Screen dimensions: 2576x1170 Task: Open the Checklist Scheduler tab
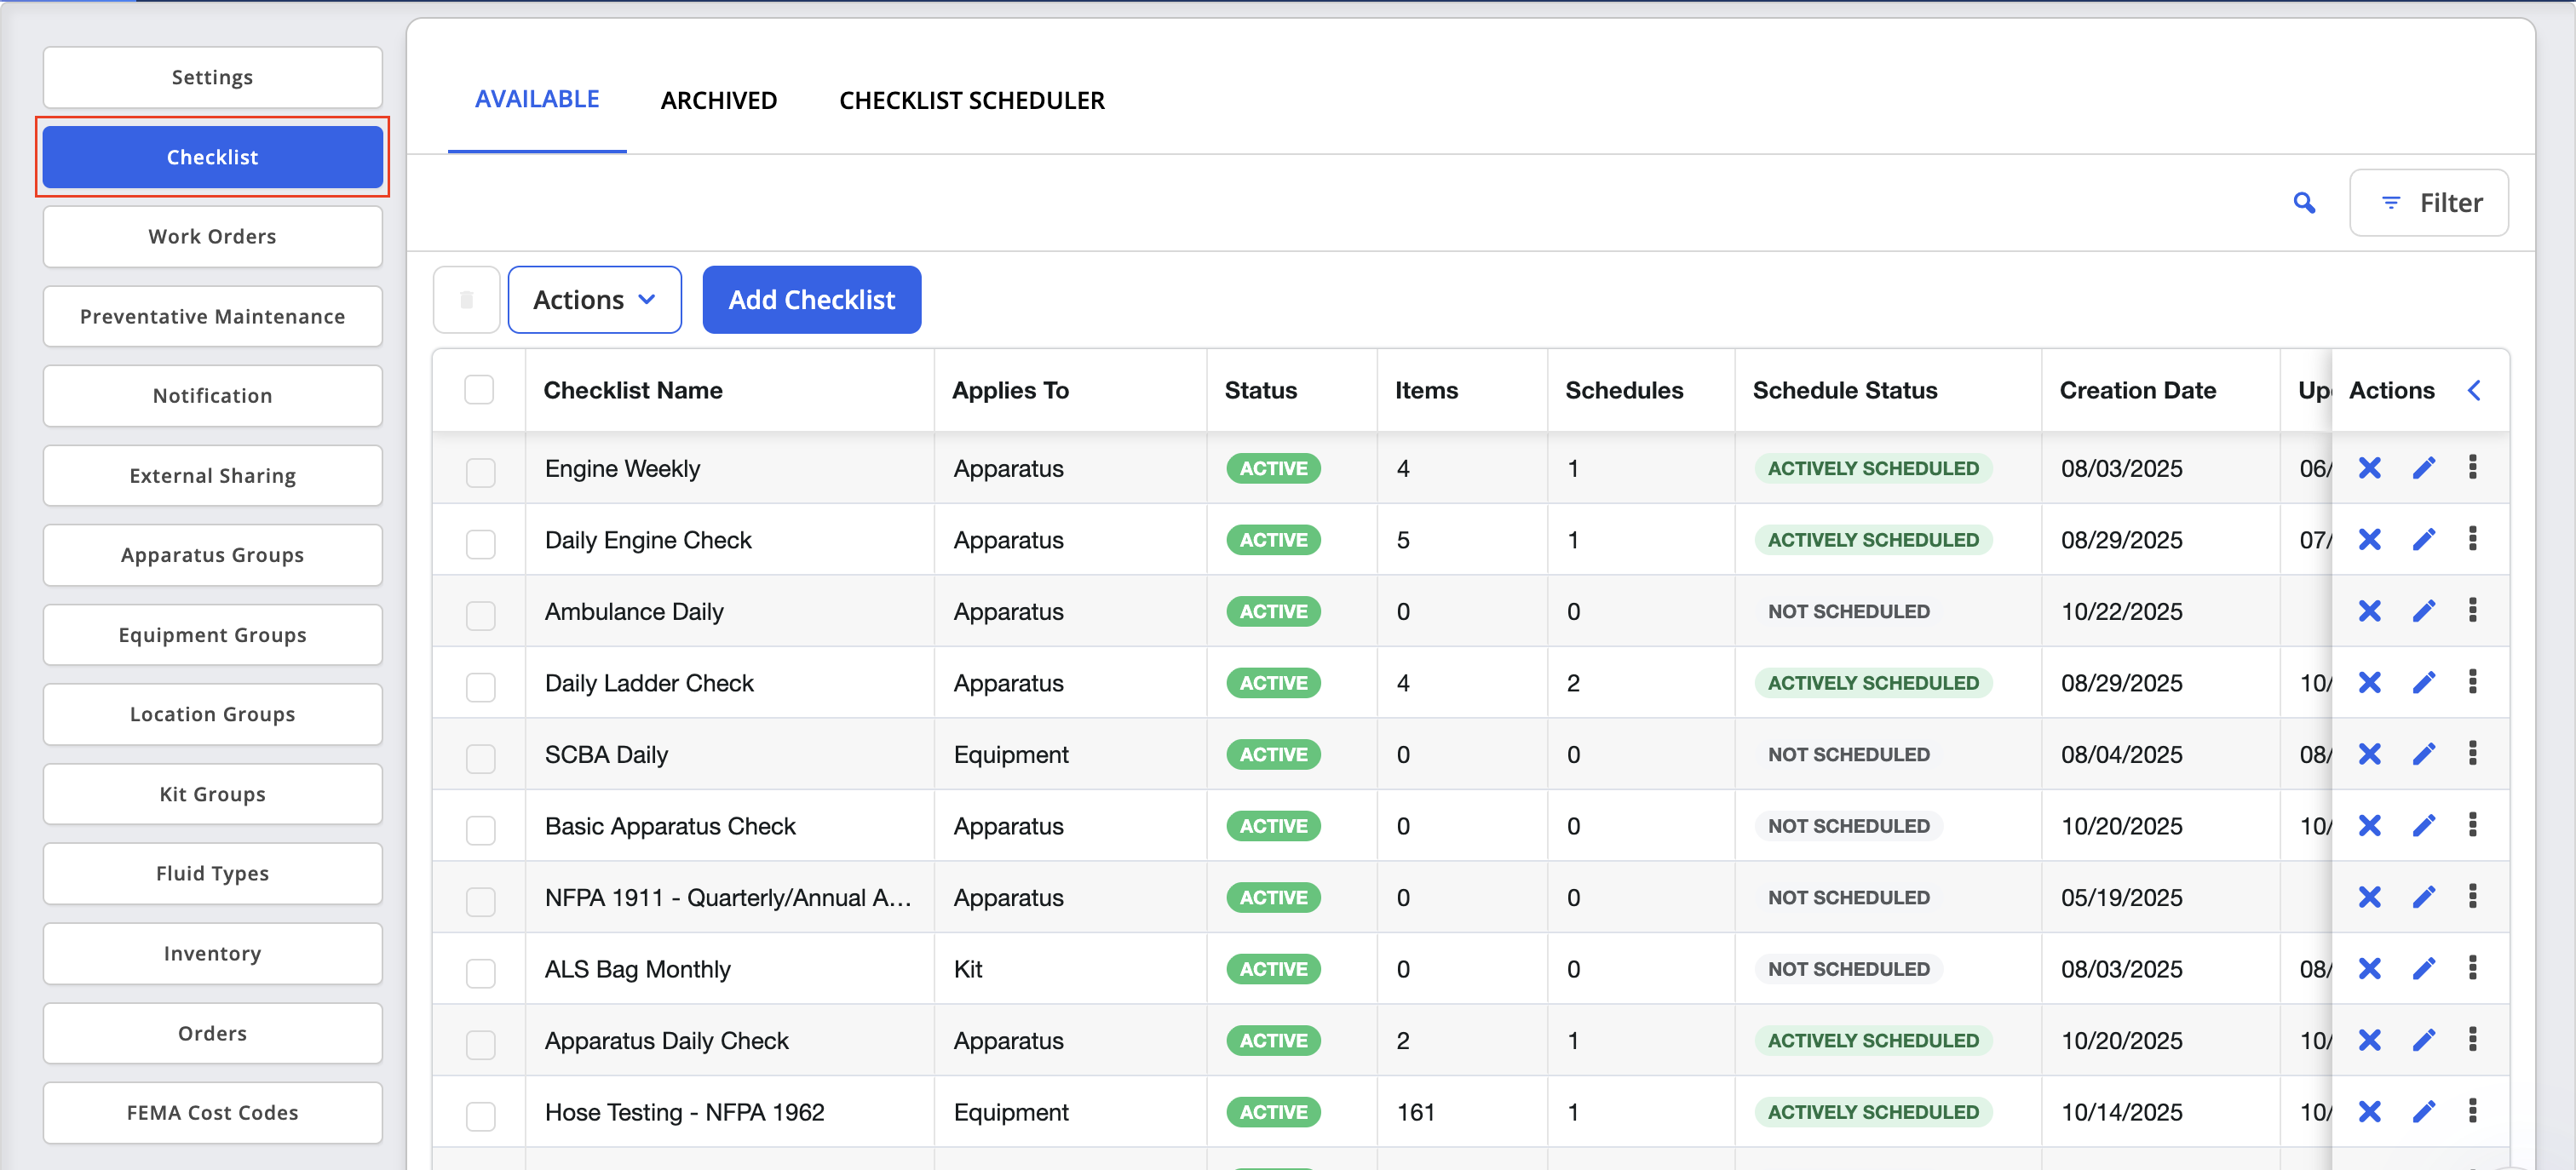coord(971,101)
